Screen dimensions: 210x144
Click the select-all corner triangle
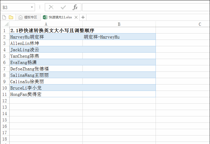click(x=6, y=24)
